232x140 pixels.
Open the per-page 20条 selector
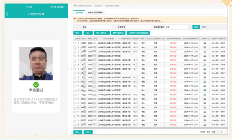tap(215, 132)
